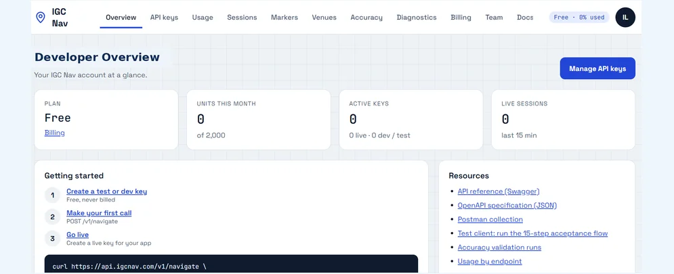
Task: Open the Venues tab
Action: tap(324, 18)
